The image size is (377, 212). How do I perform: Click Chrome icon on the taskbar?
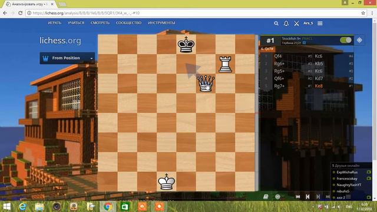[108, 207]
